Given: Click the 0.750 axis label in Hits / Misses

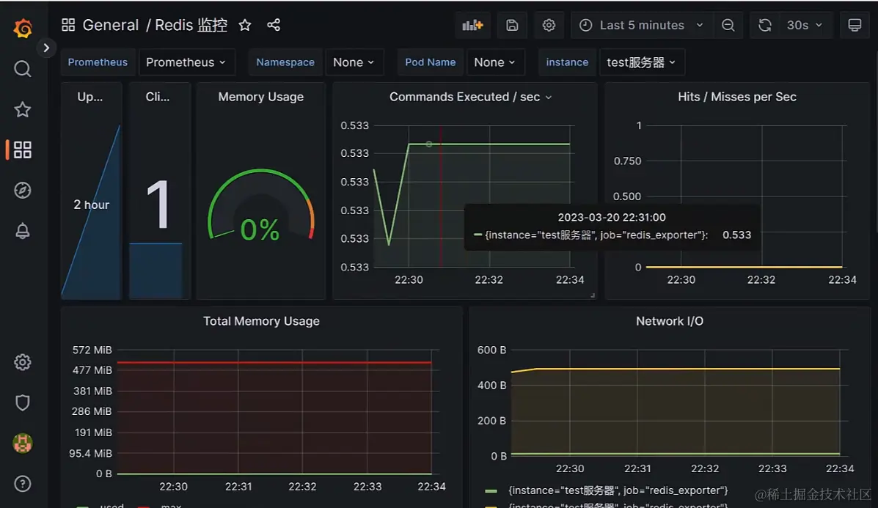Looking at the screenshot, I should [627, 161].
